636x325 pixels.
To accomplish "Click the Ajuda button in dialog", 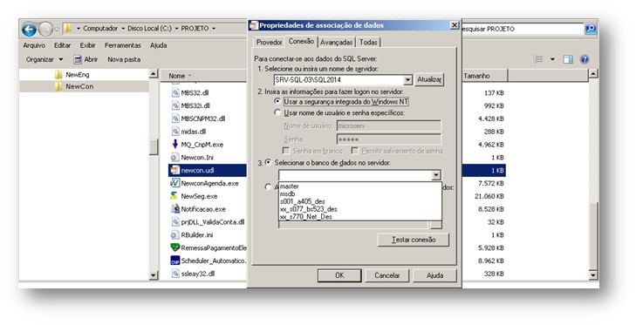I will [x=434, y=275].
